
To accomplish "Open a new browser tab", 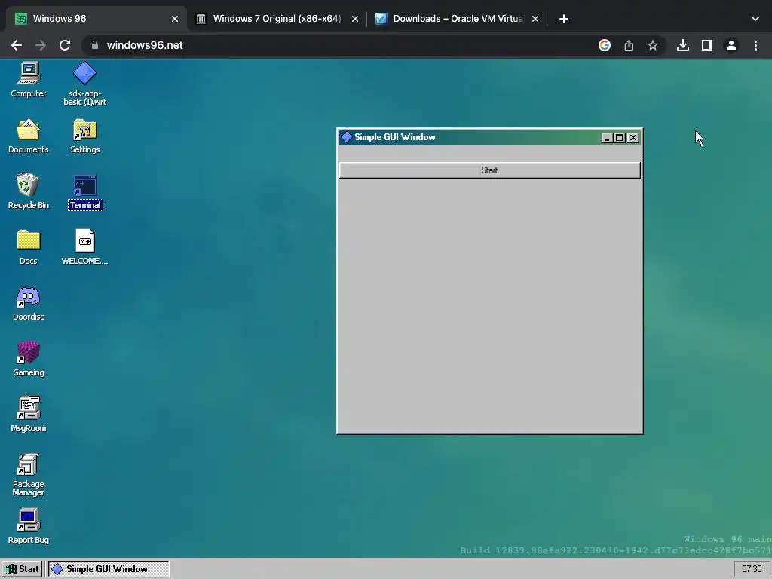I will point(564,19).
